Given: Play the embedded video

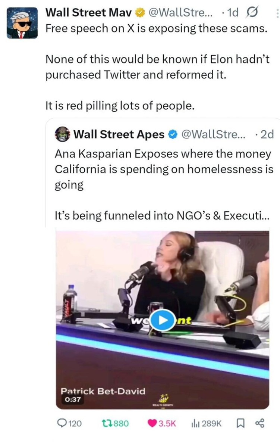Looking at the screenshot, I should [x=162, y=320].
